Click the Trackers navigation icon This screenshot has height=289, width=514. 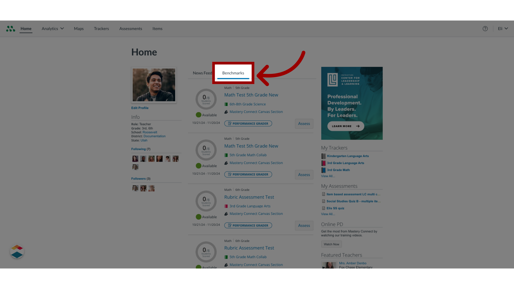101,29
